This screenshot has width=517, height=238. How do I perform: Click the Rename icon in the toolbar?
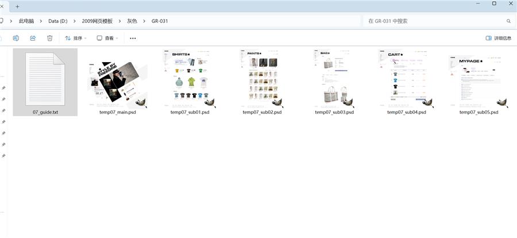[16, 39]
